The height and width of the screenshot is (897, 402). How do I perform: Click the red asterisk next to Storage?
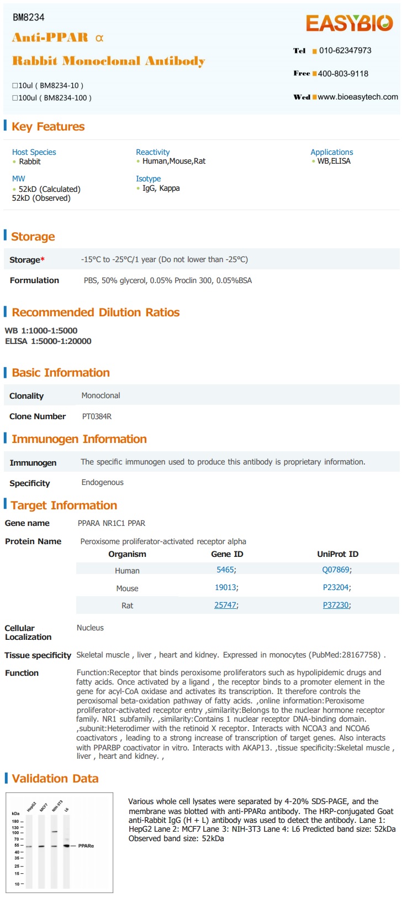(x=43, y=259)
